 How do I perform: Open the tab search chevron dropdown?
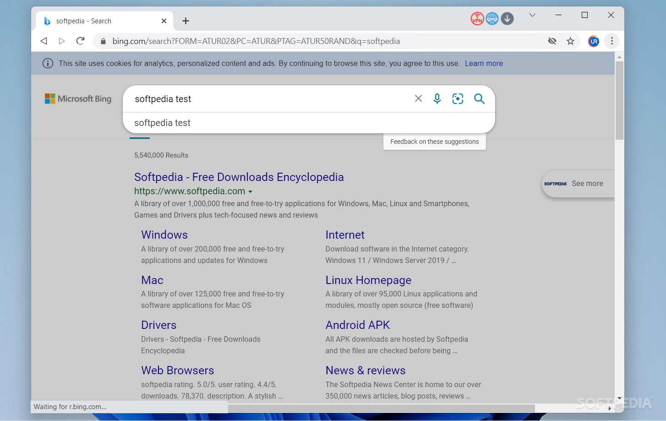[532, 15]
